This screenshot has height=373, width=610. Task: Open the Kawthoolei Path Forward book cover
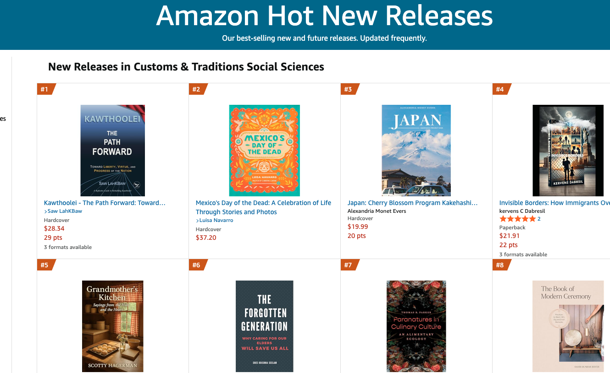[113, 151]
